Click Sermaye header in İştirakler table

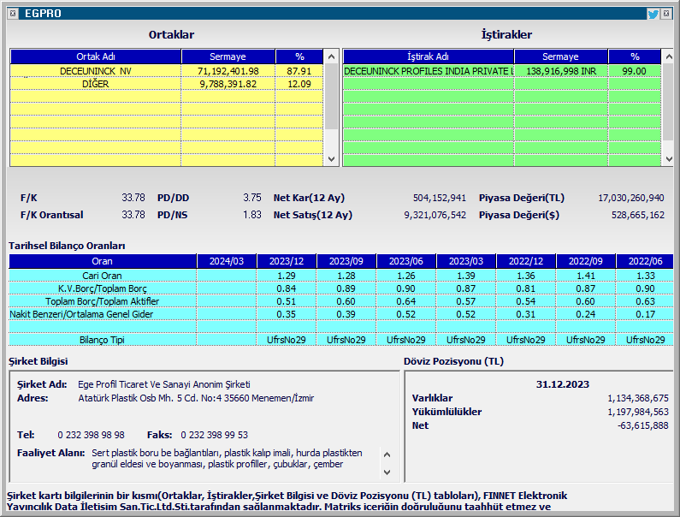click(x=561, y=56)
